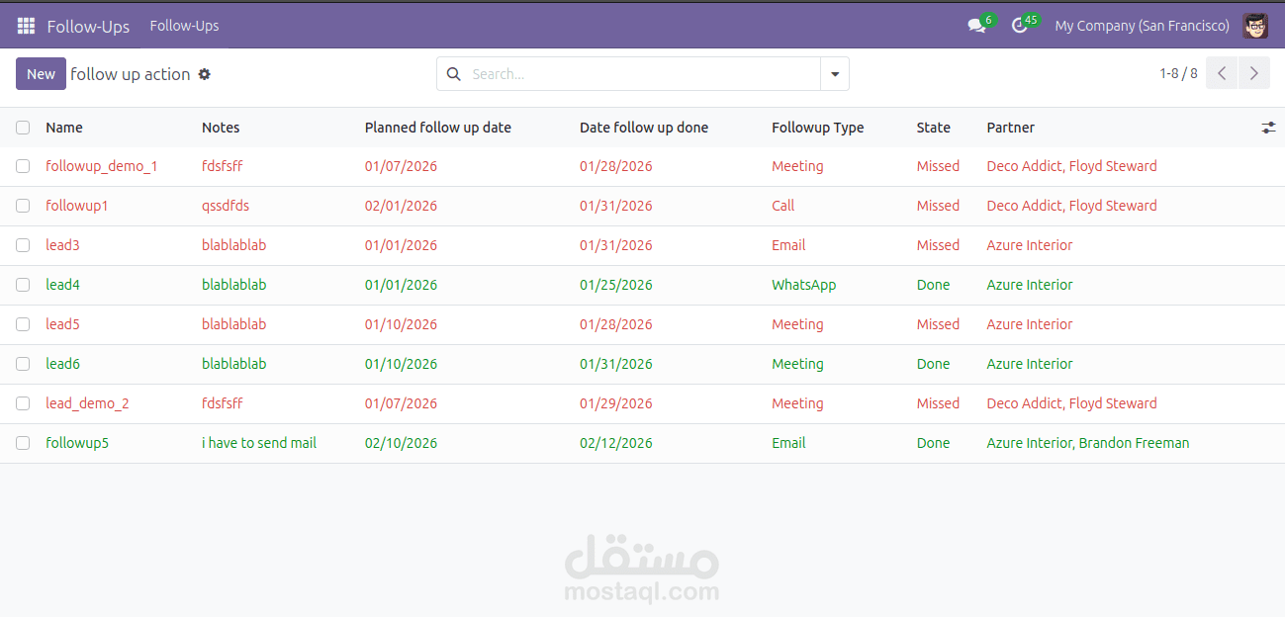Viewport: 1285px width, 617px height.
Task: Tick the select-all header checkbox
Action: (x=23, y=128)
